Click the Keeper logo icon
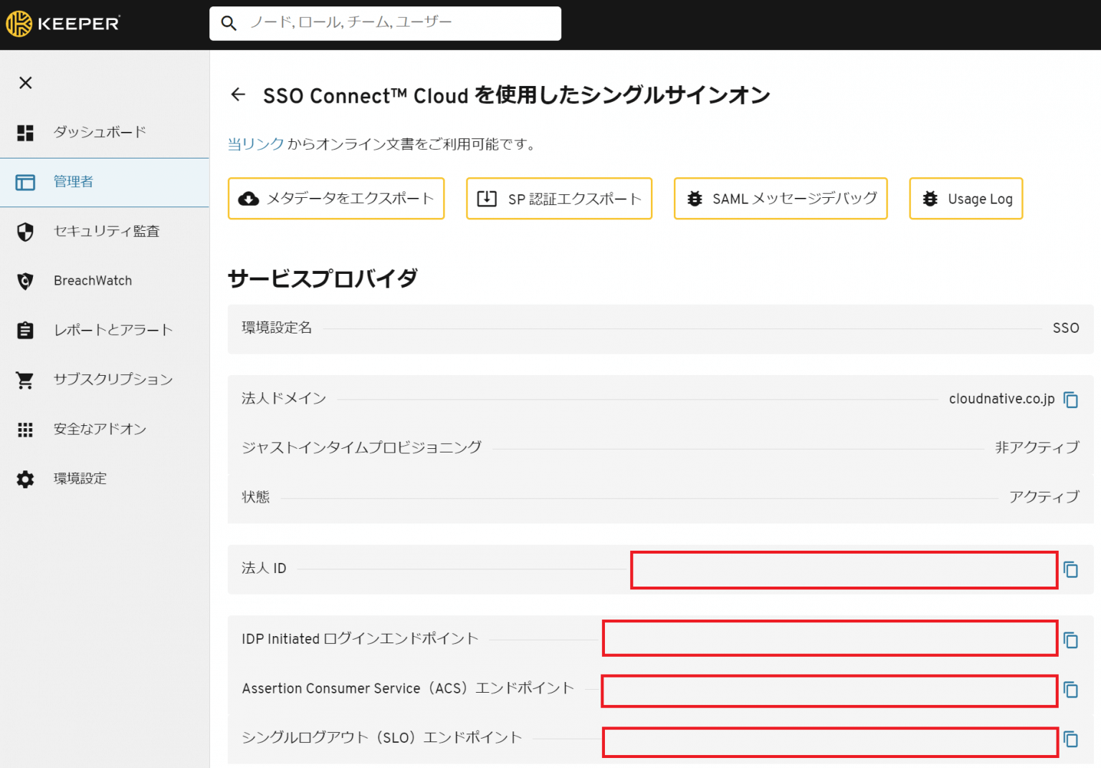This screenshot has width=1101, height=768. [21, 22]
